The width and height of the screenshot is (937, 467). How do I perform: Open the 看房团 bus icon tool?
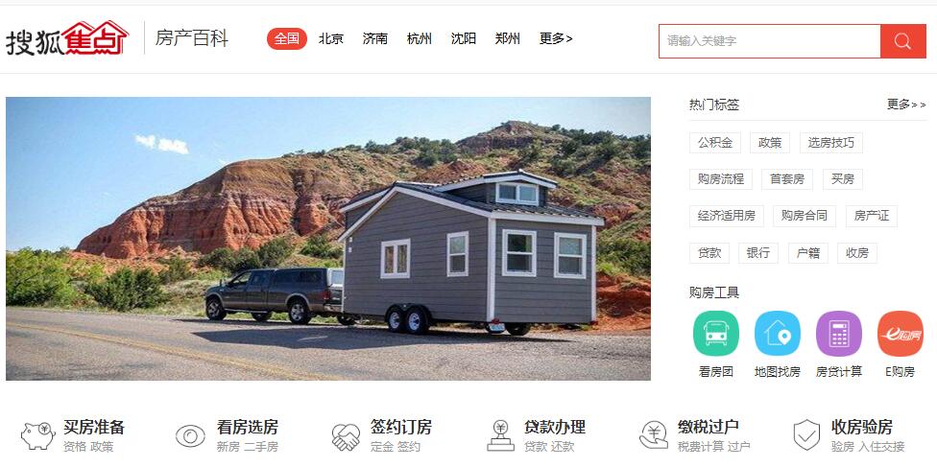716,334
